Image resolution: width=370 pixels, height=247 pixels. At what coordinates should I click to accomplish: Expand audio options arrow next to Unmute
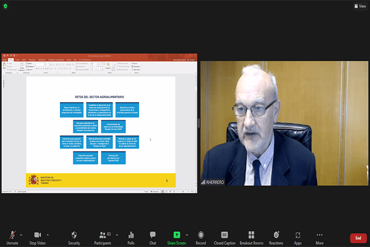coord(21,235)
